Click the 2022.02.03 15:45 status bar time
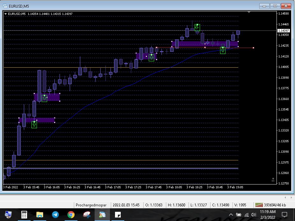295x221 pixels. point(126,205)
